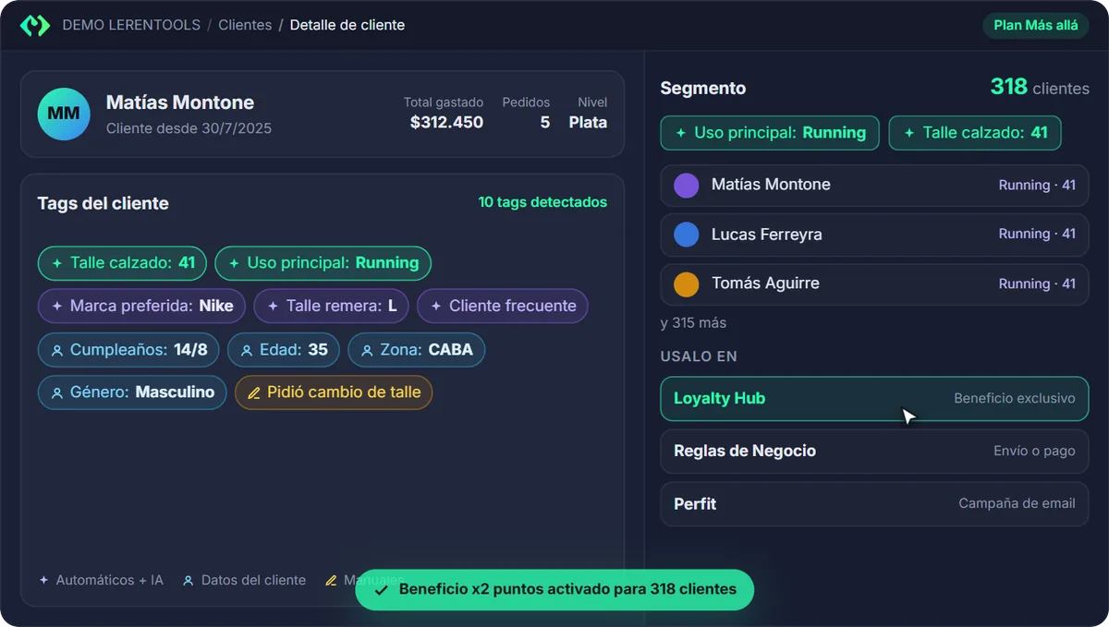Screen dimensions: 1109x627
Task: Open Lucas Ferreyra row in segment list
Action: tap(874, 235)
